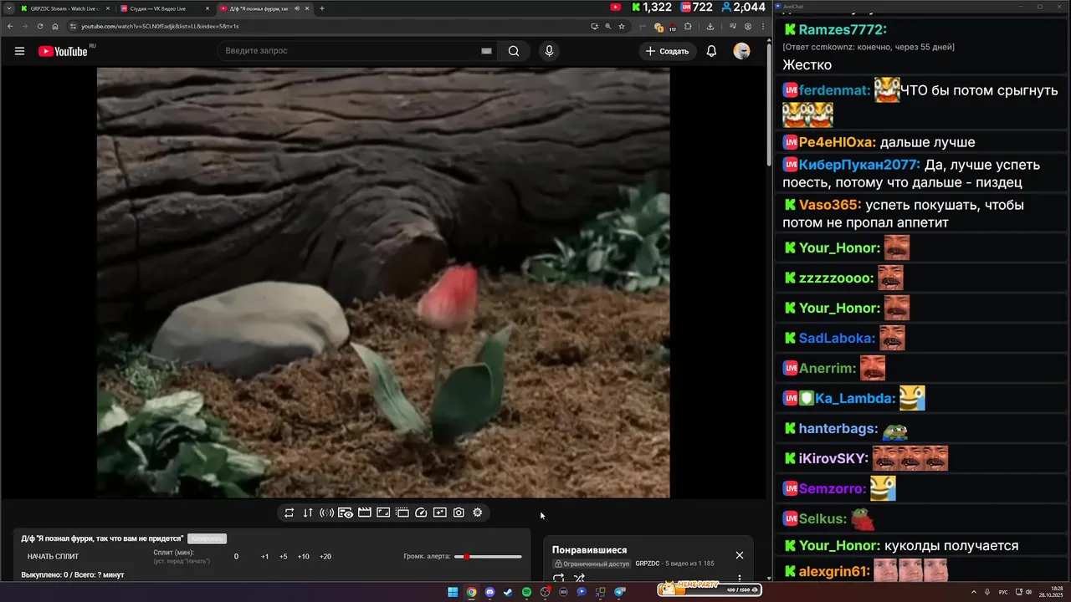Click the audio boost icon in player toolbar
This screenshot has height=602, width=1071.
tap(326, 513)
